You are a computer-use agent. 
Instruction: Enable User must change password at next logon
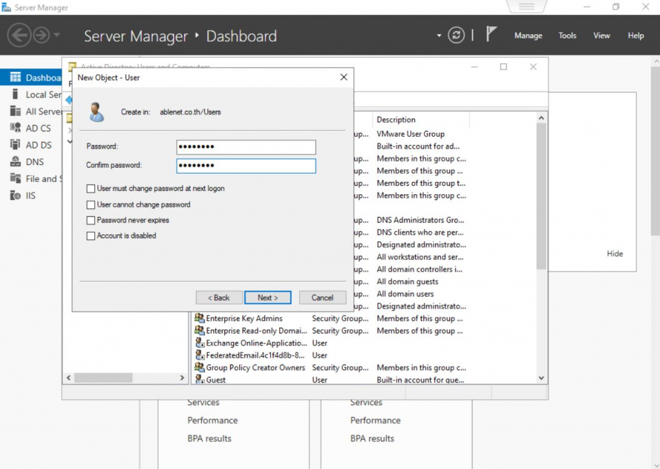91,189
